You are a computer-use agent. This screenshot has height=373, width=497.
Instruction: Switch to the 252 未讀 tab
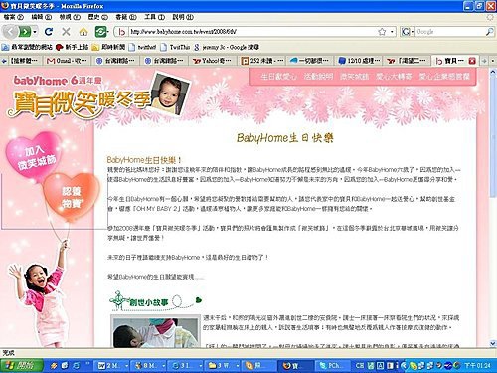point(262,61)
